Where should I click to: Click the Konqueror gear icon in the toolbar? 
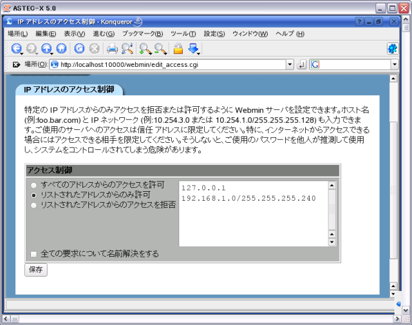click(391, 48)
